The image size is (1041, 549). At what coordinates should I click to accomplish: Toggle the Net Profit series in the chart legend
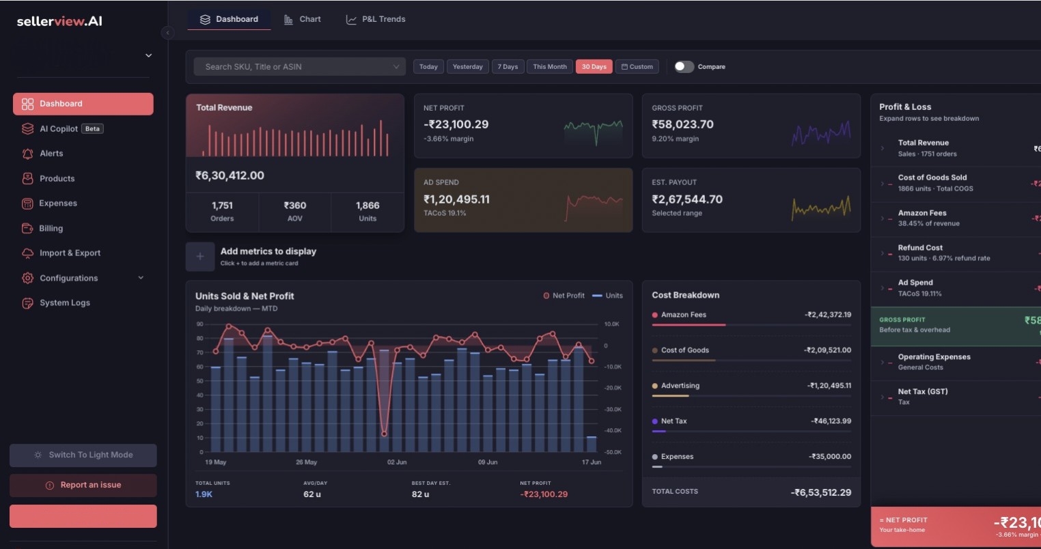click(564, 296)
